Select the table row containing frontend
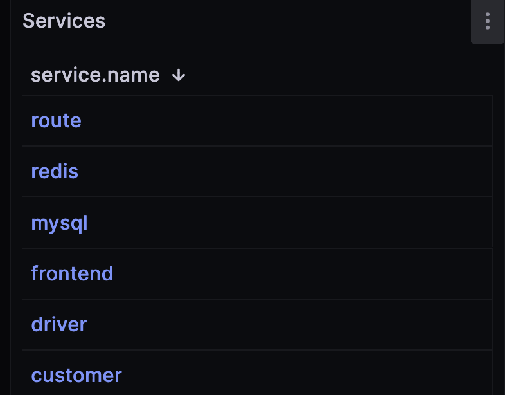 point(258,274)
